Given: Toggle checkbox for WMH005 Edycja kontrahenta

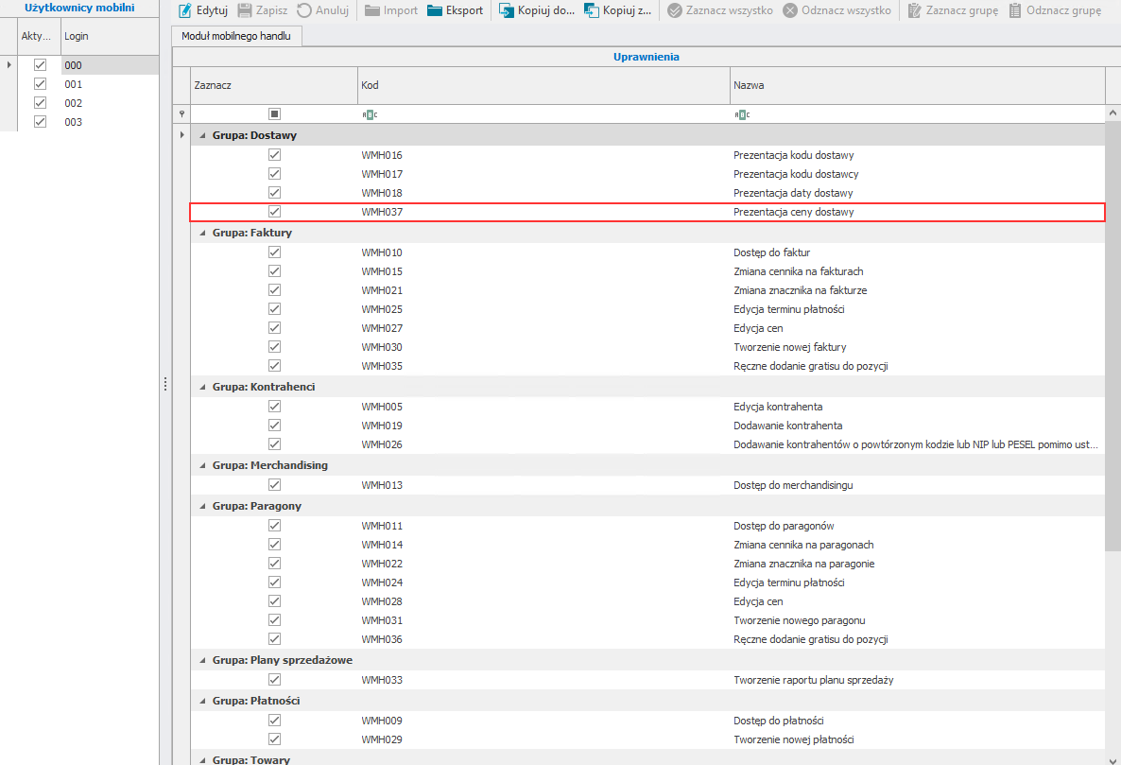Looking at the screenshot, I should click(274, 406).
